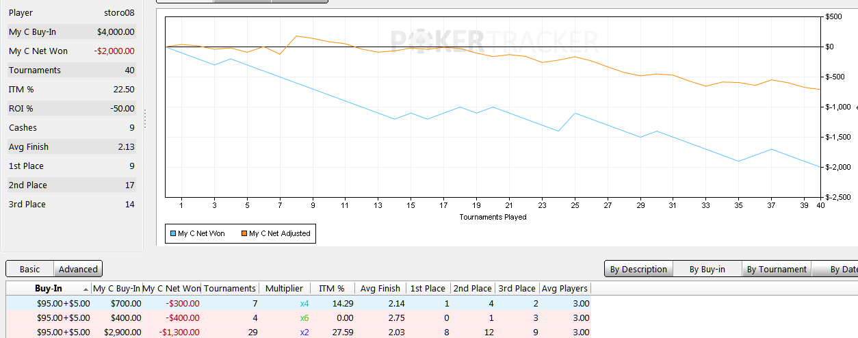
Task: Click the Avg Players column header
Action: (x=564, y=289)
